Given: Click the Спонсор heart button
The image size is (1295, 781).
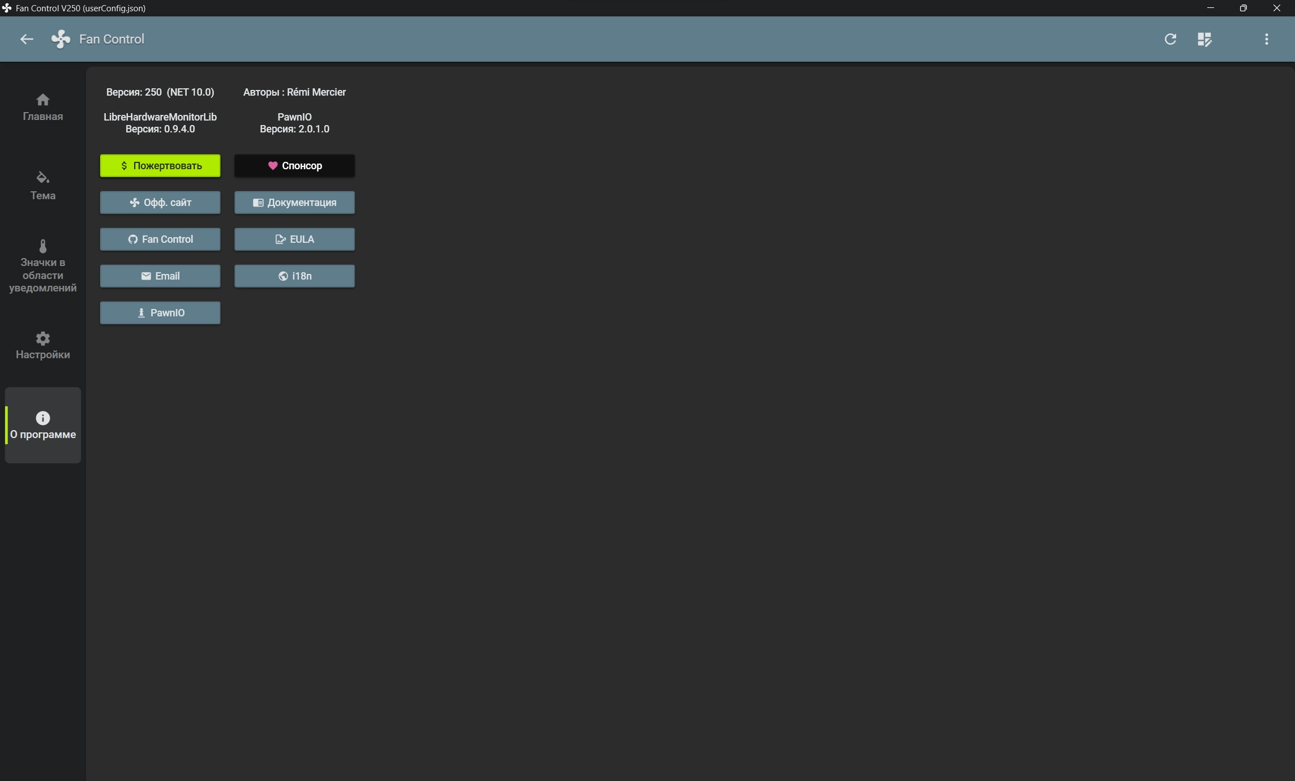Looking at the screenshot, I should (294, 166).
